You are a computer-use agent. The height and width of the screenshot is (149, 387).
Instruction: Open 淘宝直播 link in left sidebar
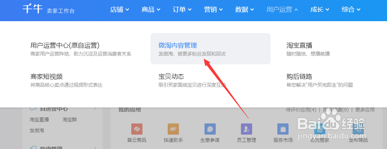[39, 120]
